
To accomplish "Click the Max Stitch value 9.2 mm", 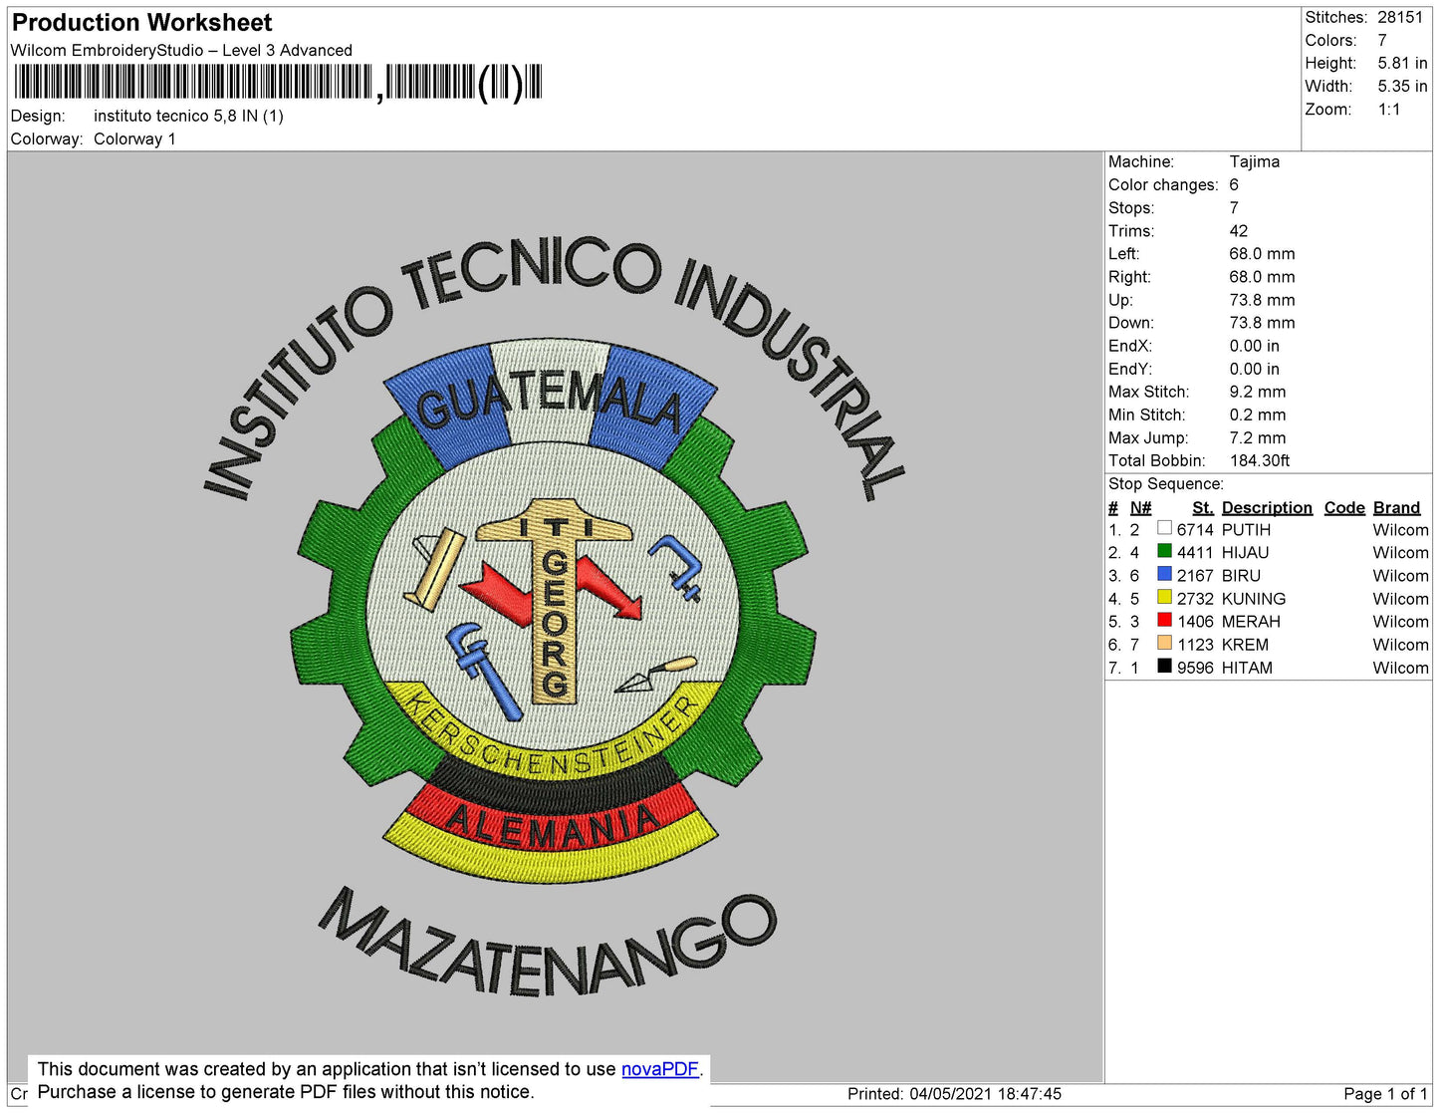I will coord(1257,392).
